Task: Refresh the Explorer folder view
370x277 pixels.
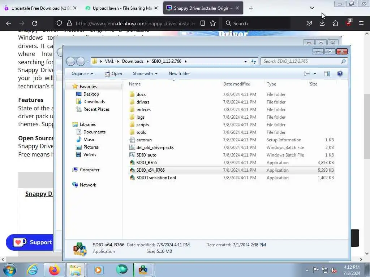Action: (x=254, y=61)
